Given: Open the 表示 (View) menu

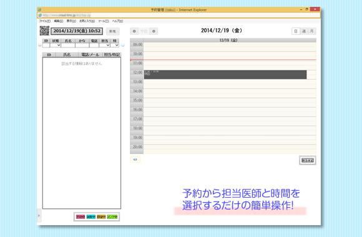Looking at the screenshot, I should [x=71, y=21].
